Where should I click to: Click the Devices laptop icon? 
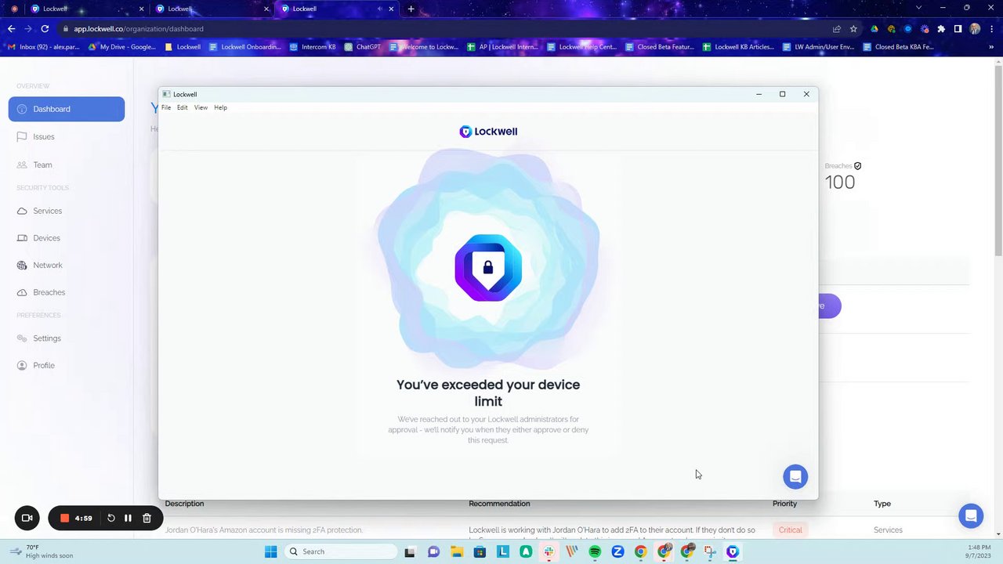22,238
